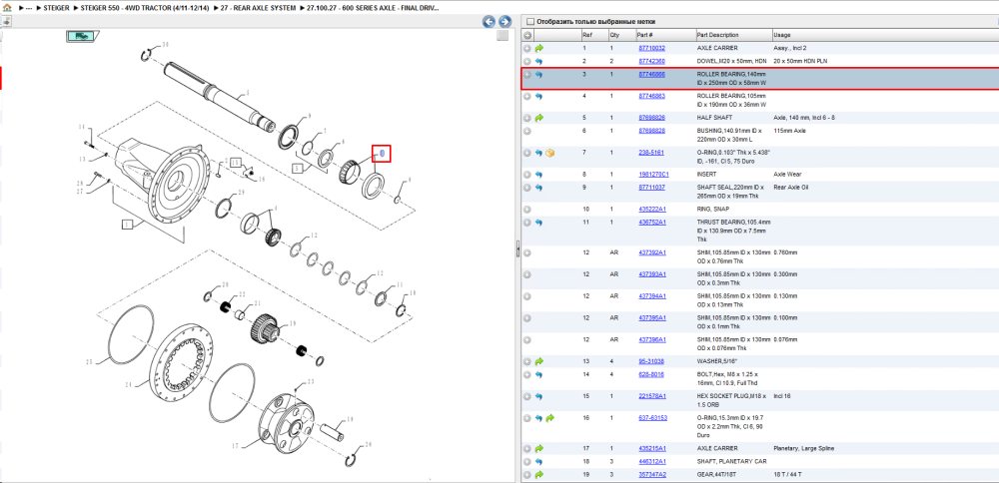Click the plus icon on the 87746863 roller bearing row
Screen dimensions: 999x483
click(x=527, y=96)
